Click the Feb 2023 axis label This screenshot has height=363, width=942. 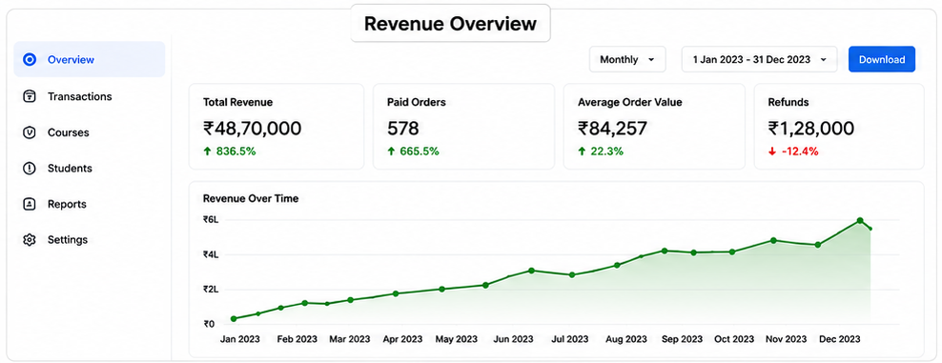(x=297, y=339)
